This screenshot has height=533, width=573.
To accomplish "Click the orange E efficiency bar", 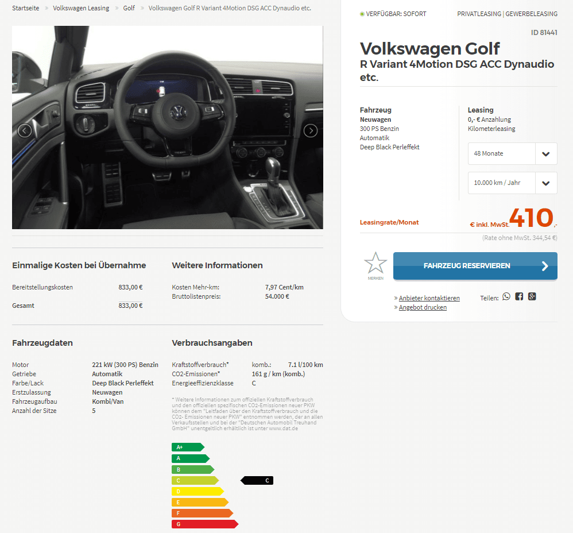I will (200, 503).
